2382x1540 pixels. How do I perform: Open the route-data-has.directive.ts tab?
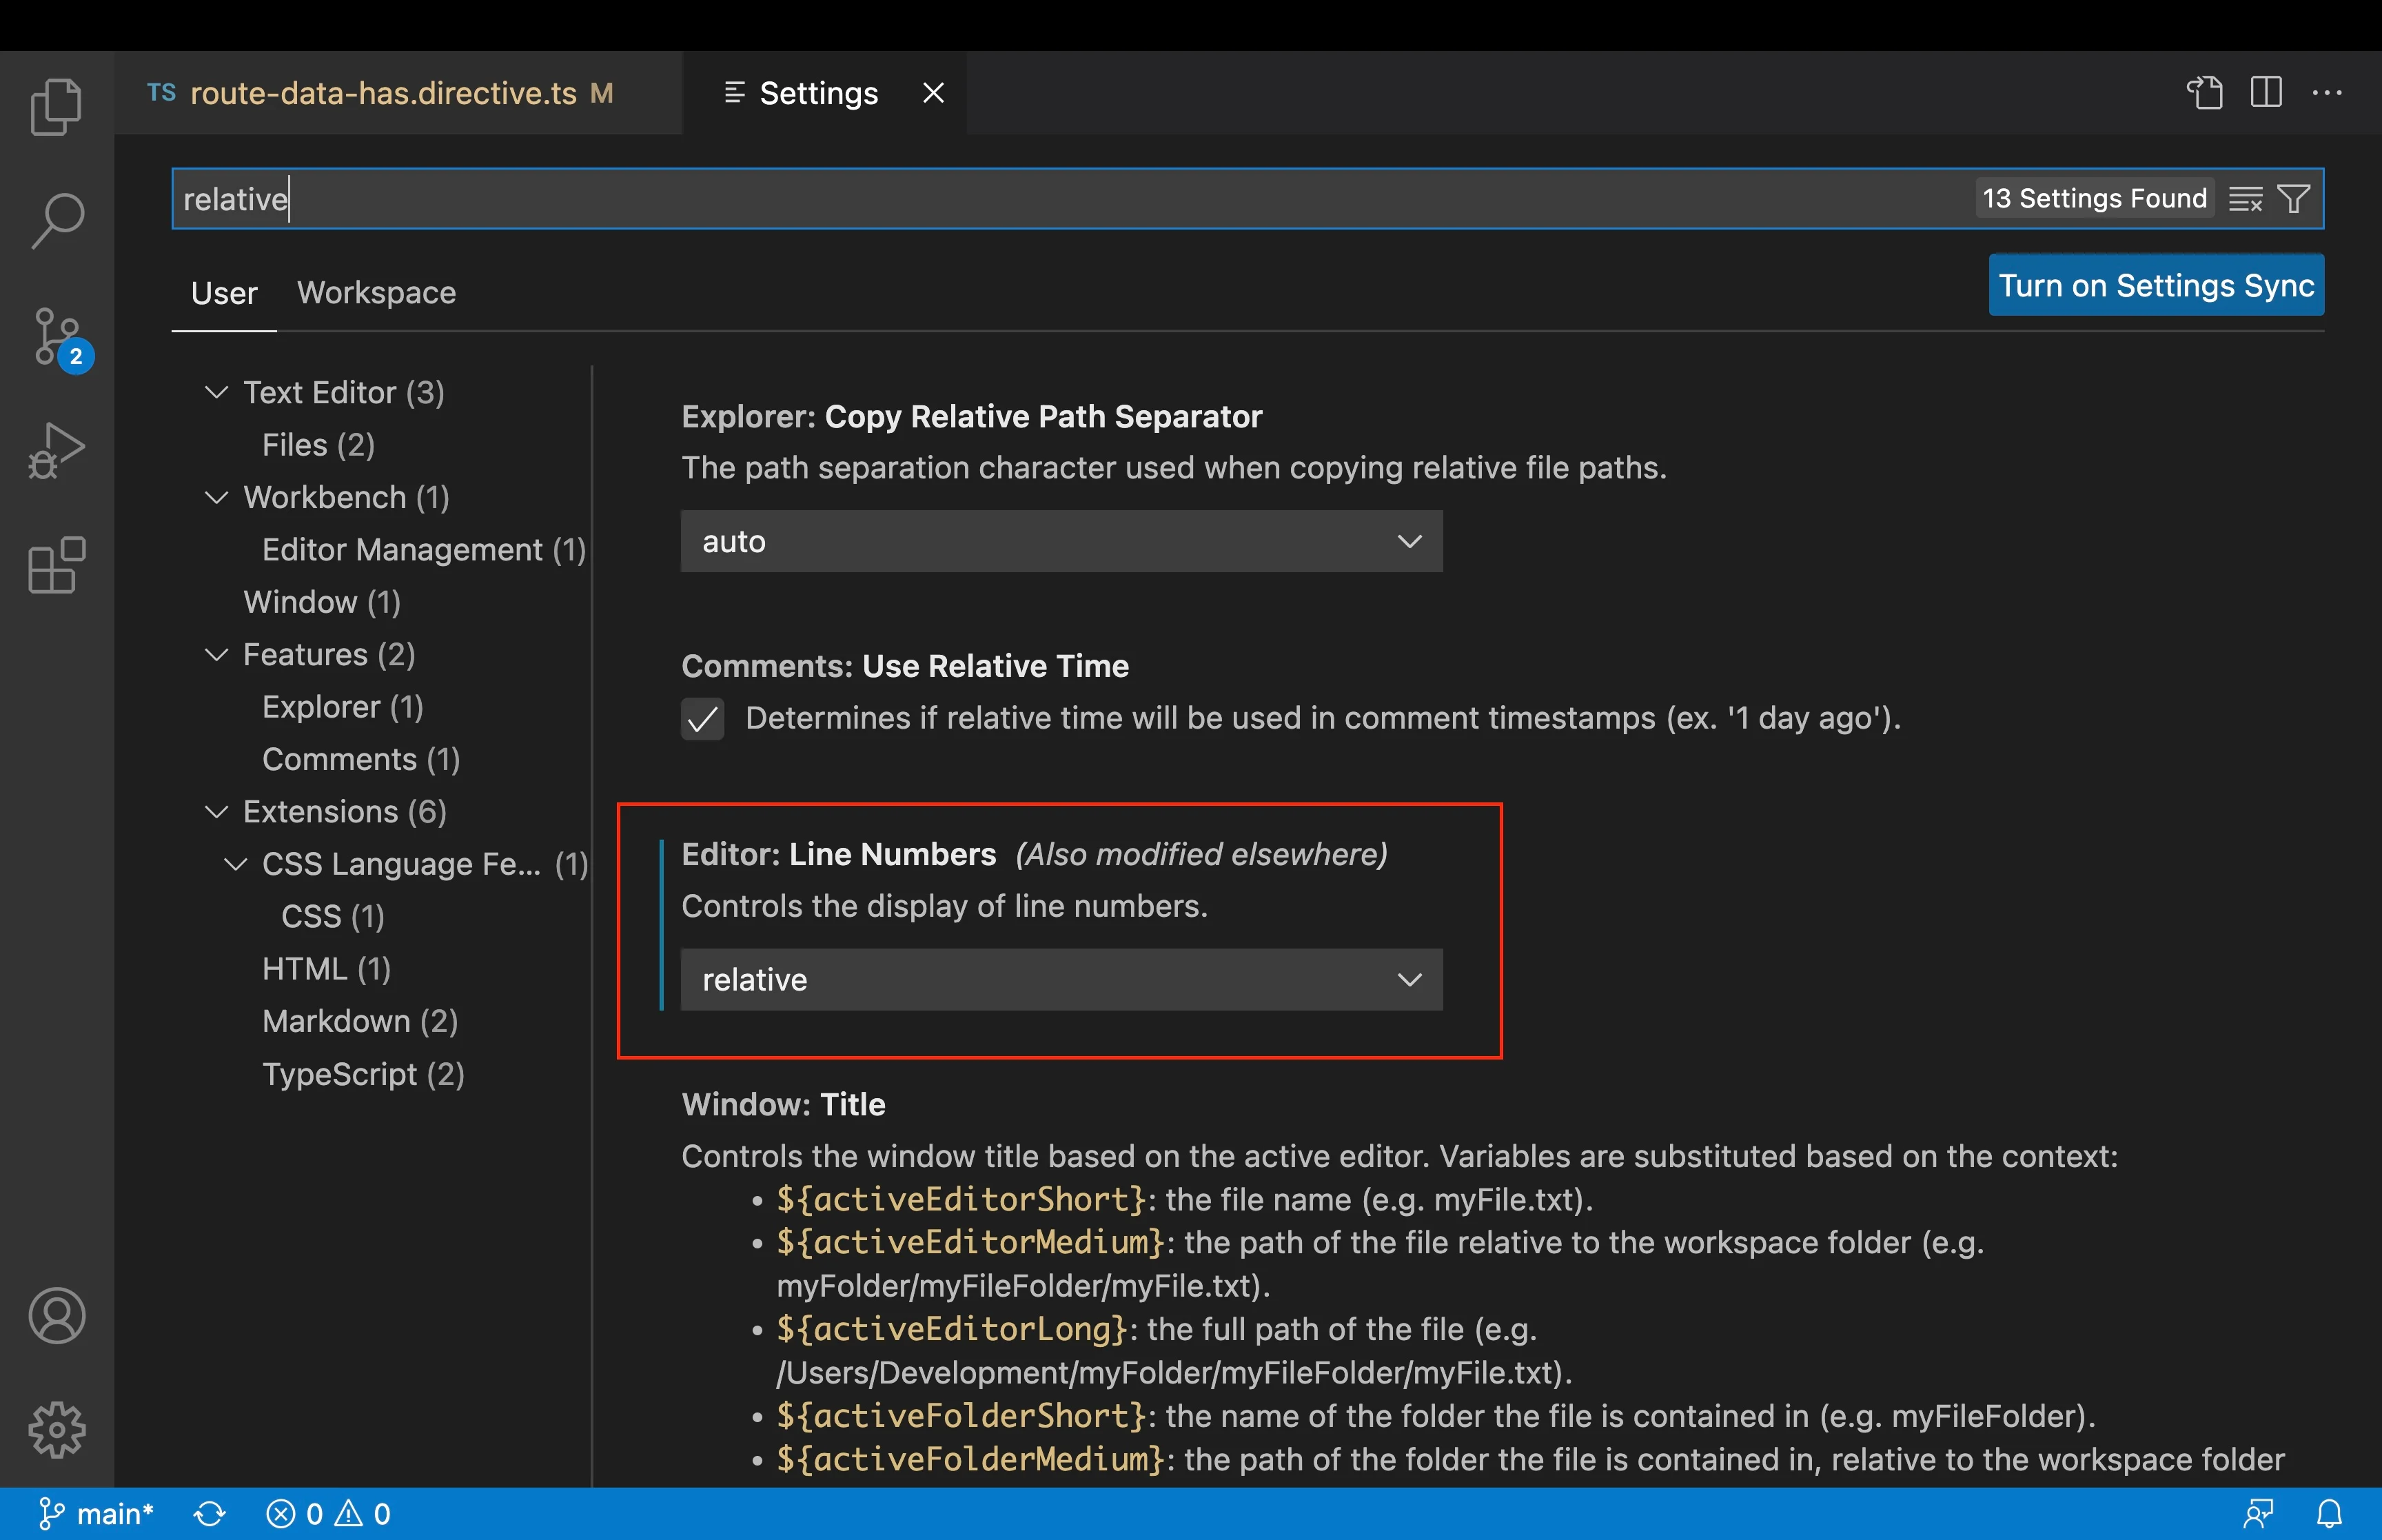click(x=398, y=93)
